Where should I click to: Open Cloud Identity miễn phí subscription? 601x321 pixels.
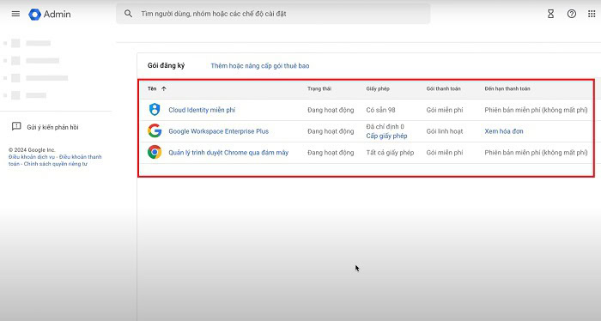point(202,110)
